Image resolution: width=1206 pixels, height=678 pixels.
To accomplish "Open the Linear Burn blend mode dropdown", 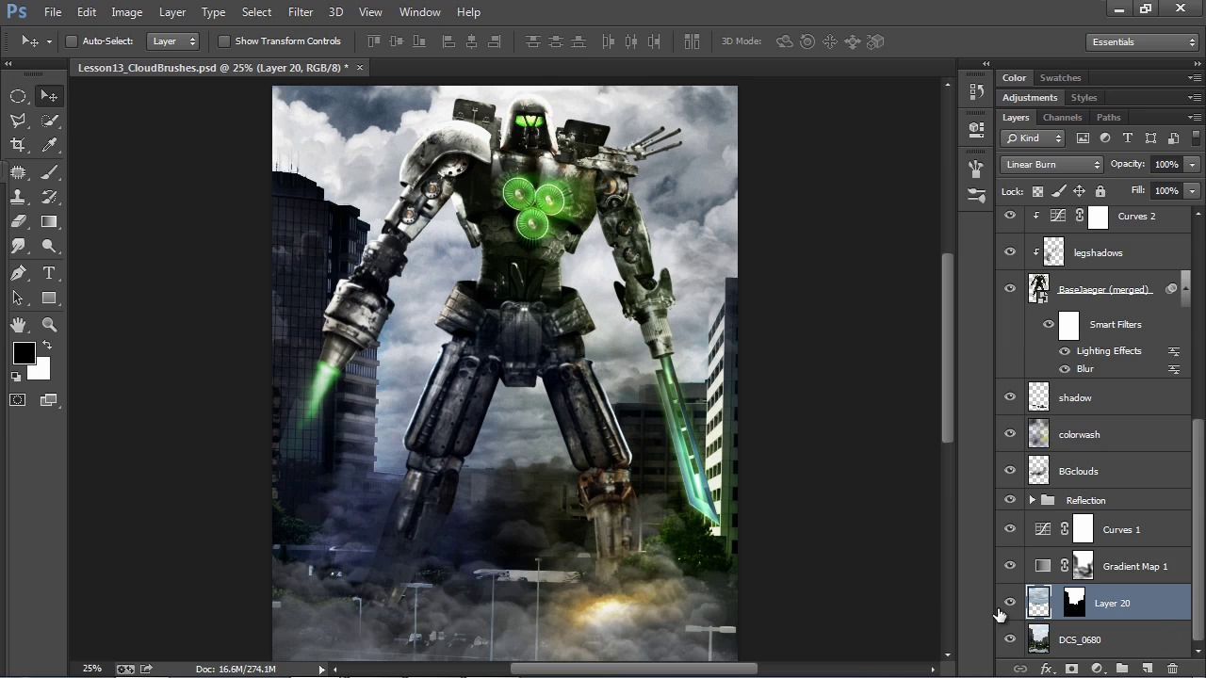I will coord(1051,165).
